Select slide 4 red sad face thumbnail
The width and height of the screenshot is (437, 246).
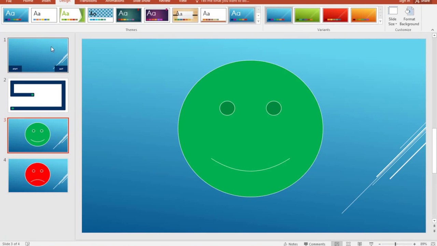coord(38,175)
